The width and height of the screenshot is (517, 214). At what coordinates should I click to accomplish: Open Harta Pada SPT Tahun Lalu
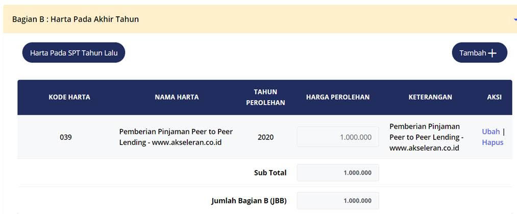point(73,53)
